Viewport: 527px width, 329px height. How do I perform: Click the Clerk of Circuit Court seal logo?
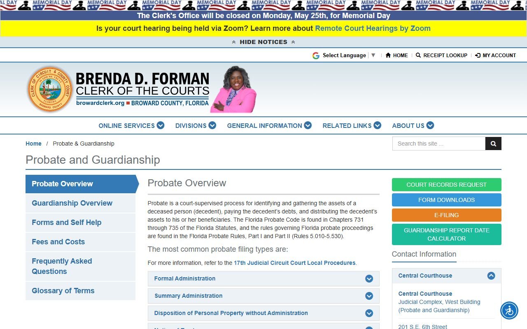[50, 89]
